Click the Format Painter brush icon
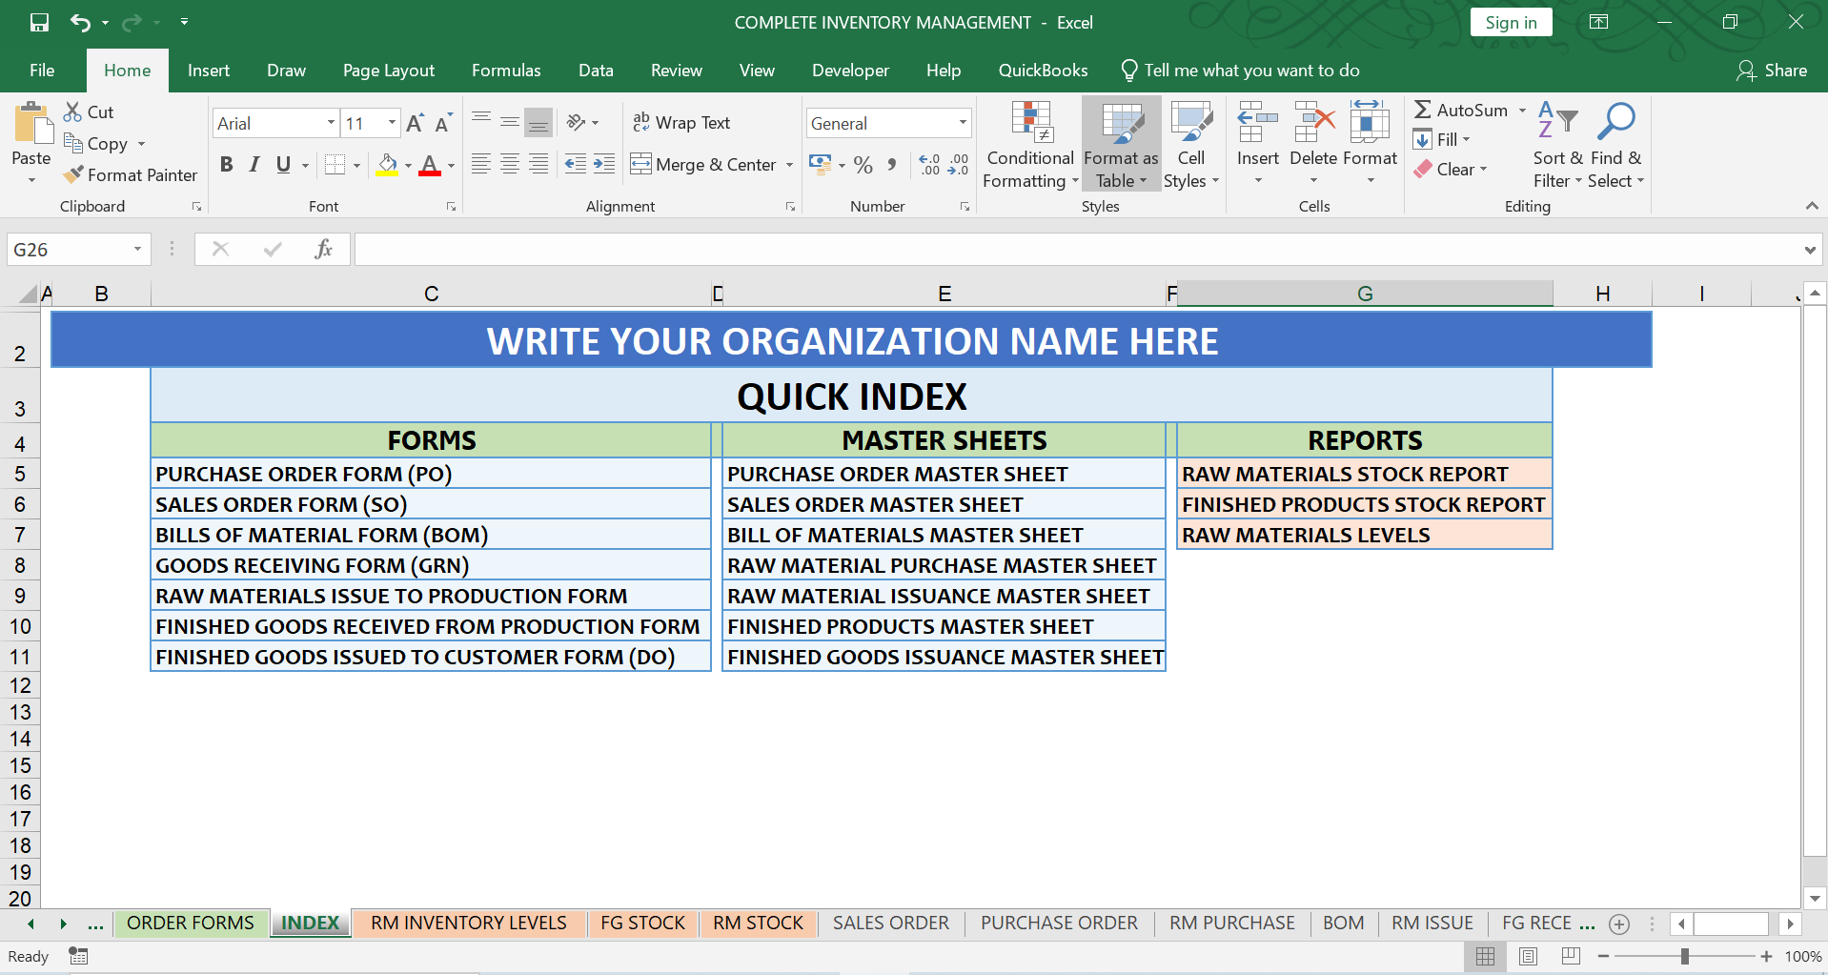This screenshot has height=975, width=1828. (73, 174)
